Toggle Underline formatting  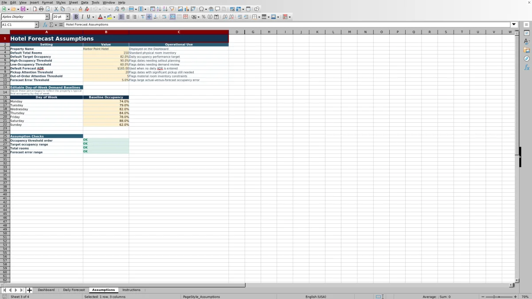pos(88,17)
